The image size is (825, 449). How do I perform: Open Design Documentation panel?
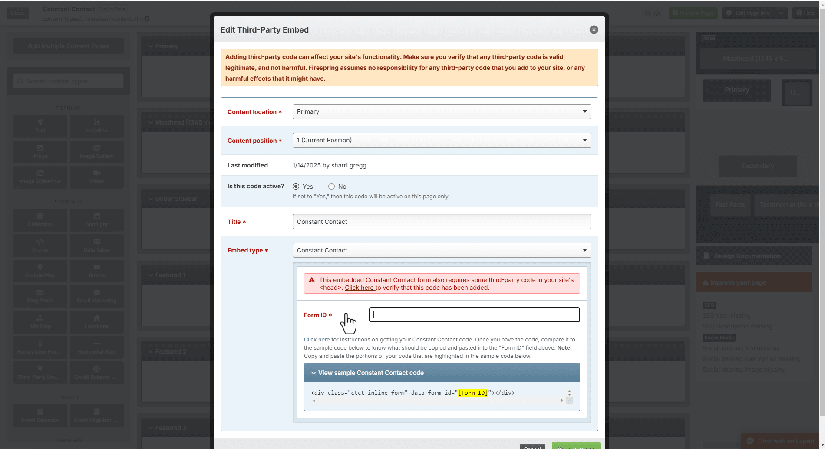coord(754,256)
